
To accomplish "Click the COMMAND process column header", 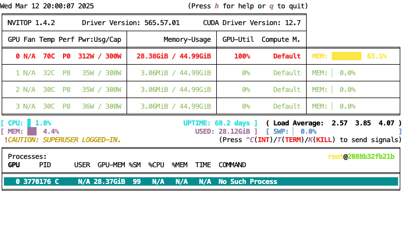I will point(232,165).
